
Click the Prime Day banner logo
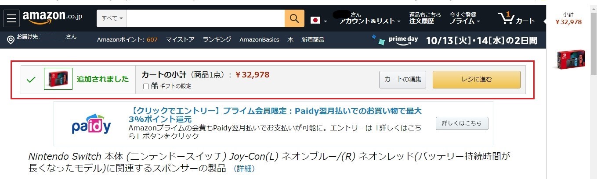click(395, 40)
